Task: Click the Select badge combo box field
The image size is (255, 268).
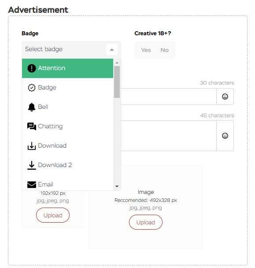Action: tap(71, 49)
